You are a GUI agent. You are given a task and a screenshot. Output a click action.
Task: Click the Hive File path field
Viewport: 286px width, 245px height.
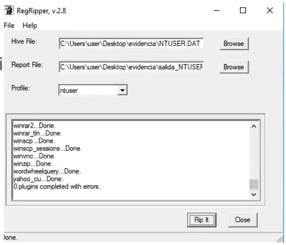(131, 44)
